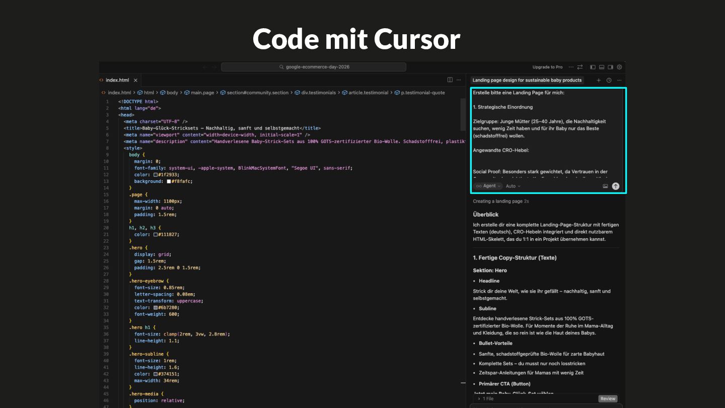Viewport: 725px width, 408px height.
Task: Click the #1f2933 color swatch
Action: pos(156,175)
